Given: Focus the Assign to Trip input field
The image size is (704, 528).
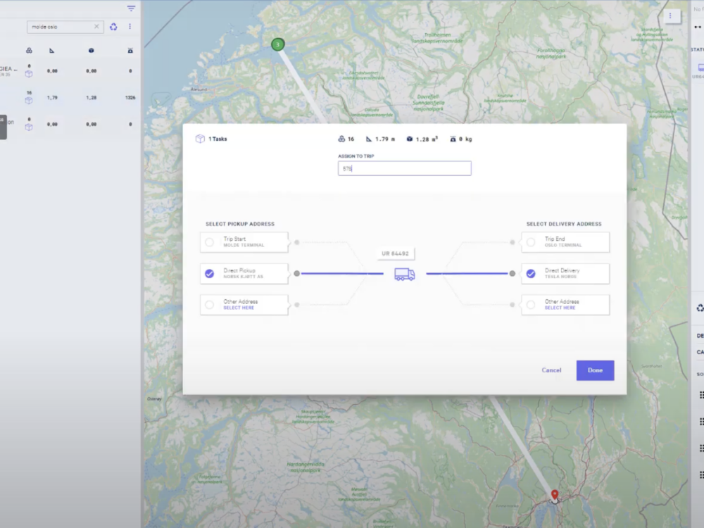Looking at the screenshot, I should 405,168.
